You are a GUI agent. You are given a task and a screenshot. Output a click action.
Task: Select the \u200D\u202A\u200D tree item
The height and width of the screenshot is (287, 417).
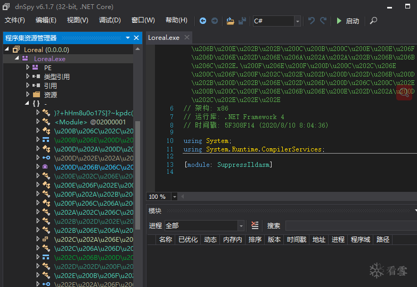[x=94, y=149]
